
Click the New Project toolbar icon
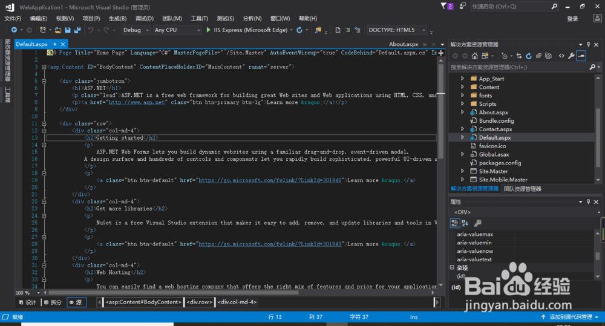[43, 30]
